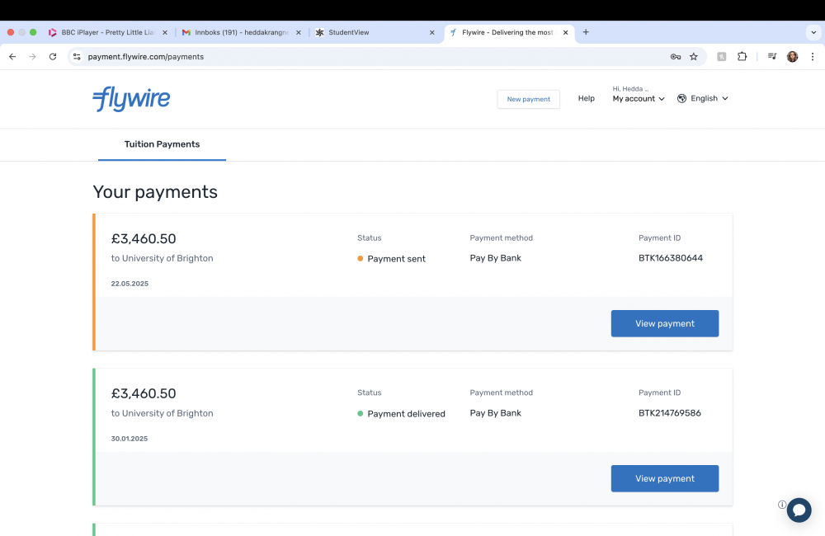Bookmark this page with the star
825x536 pixels.
(x=694, y=57)
